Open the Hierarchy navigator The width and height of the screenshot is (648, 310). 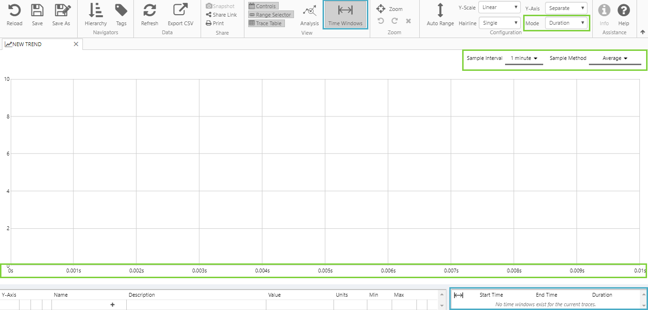(x=96, y=11)
